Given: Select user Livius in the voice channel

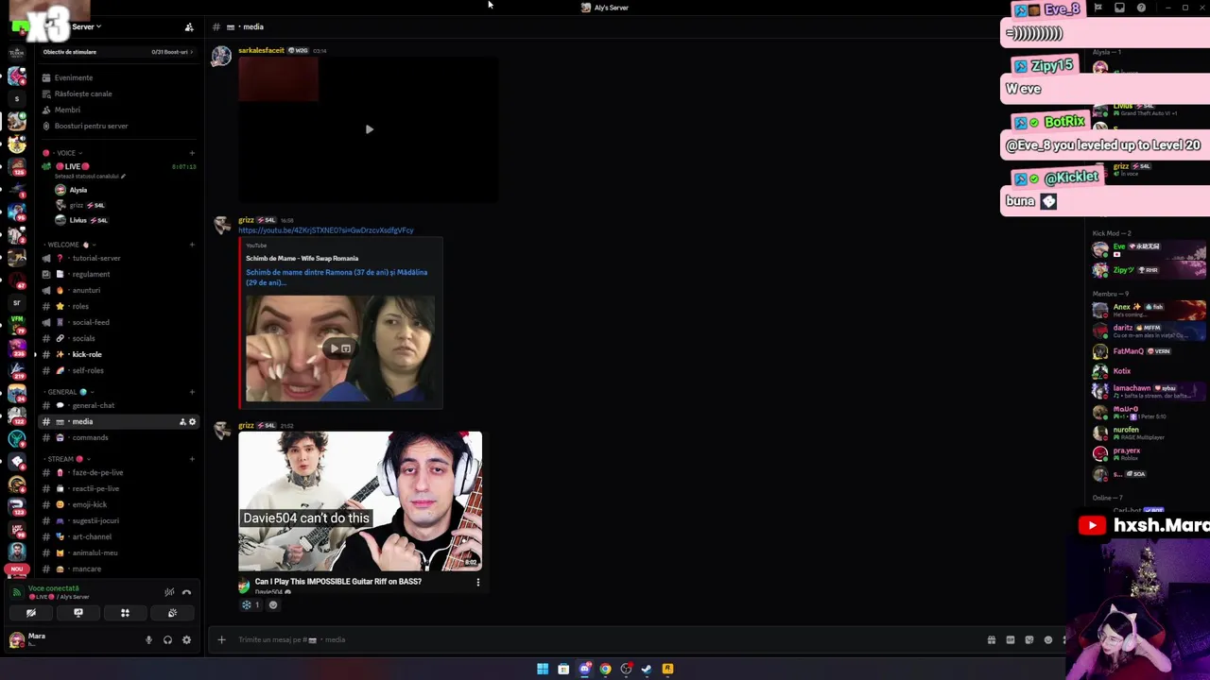Looking at the screenshot, I should tap(78, 220).
